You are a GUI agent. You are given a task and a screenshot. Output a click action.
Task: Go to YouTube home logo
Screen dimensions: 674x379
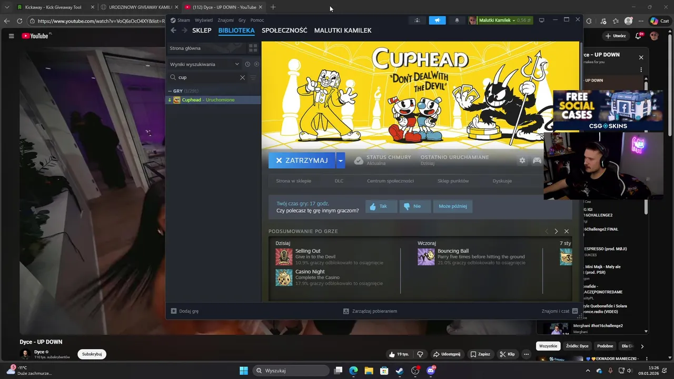point(35,36)
